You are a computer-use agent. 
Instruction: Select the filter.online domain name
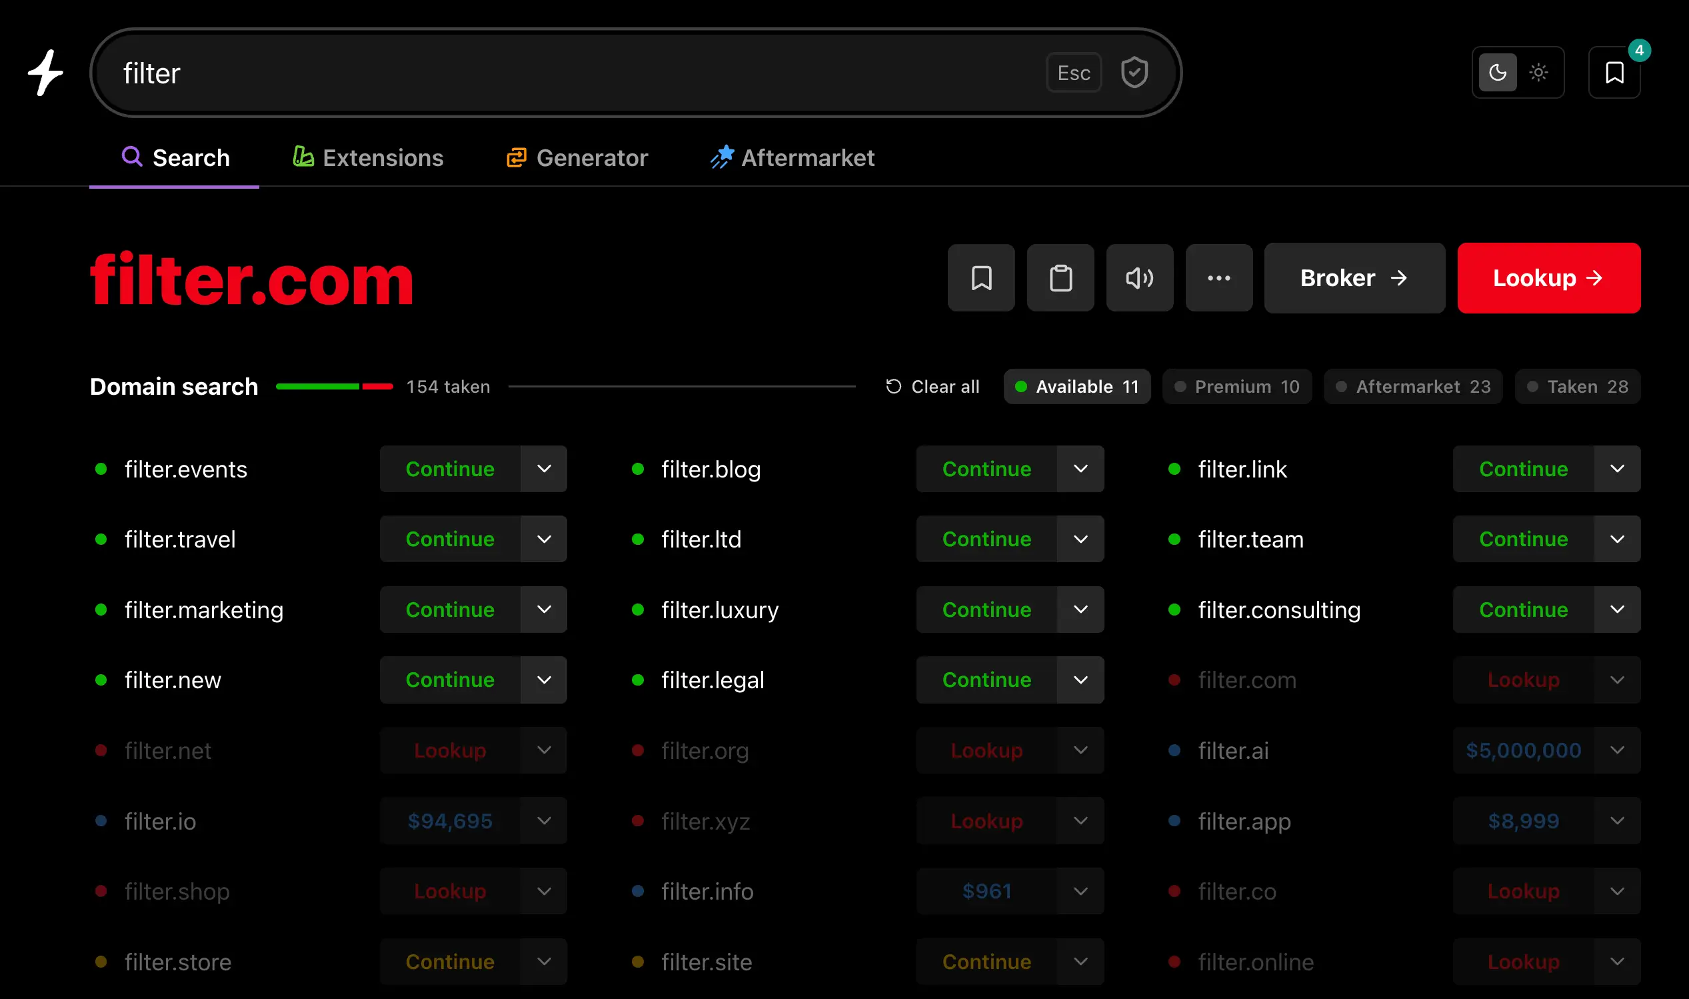pos(1255,962)
